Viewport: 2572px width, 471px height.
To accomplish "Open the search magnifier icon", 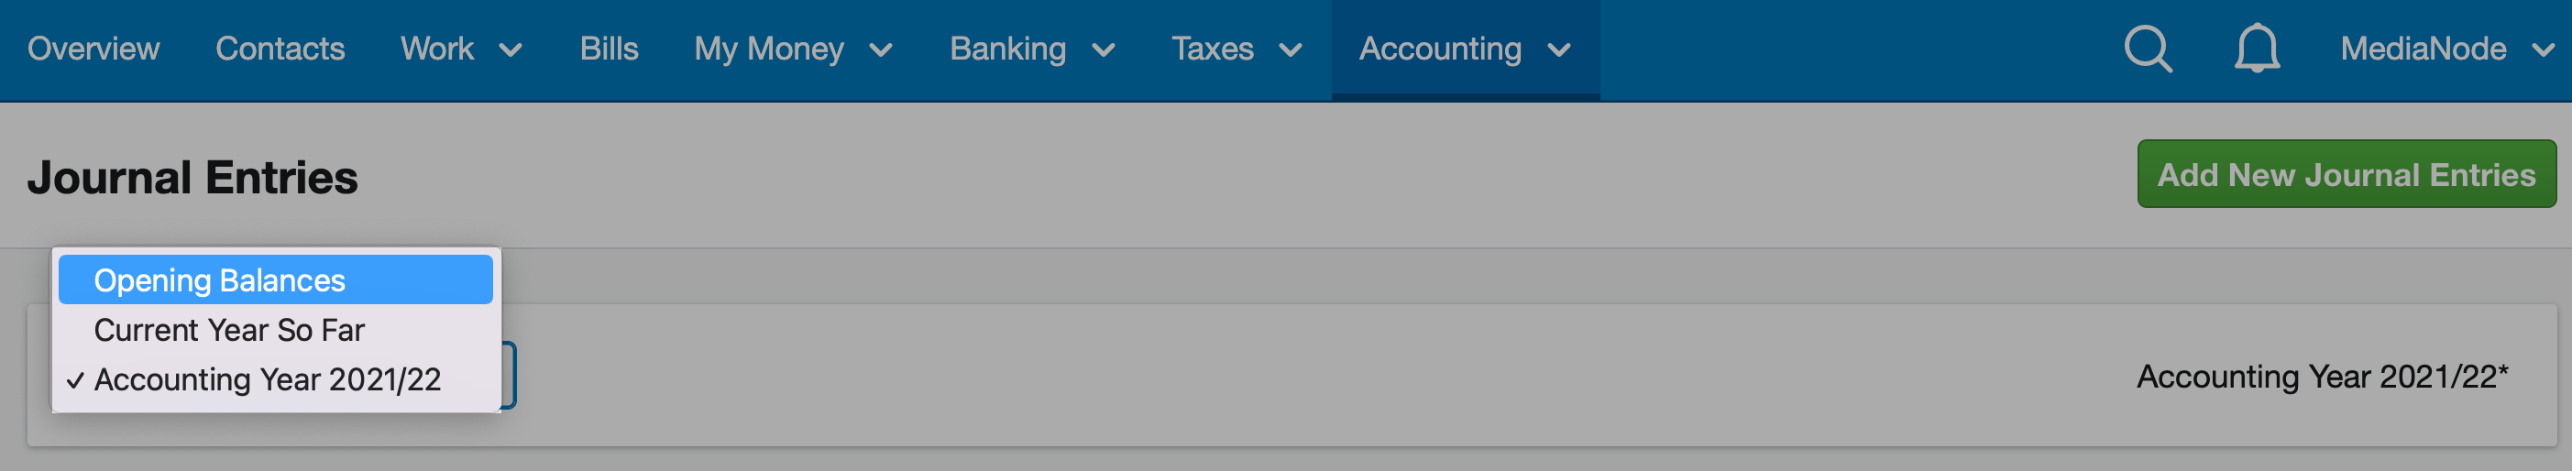I will [x=2148, y=49].
